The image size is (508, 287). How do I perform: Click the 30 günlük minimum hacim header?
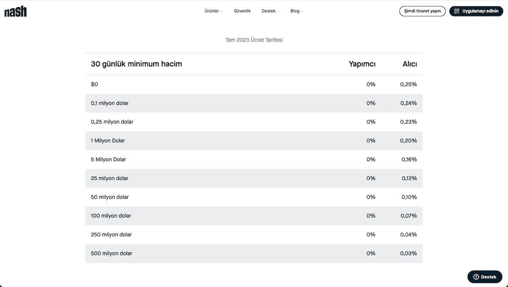coord(136,64)
